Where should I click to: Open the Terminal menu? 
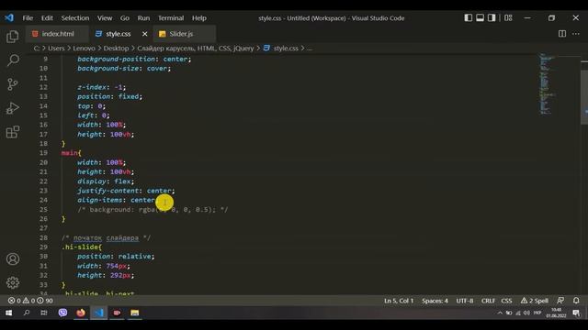tap(171, 18)
